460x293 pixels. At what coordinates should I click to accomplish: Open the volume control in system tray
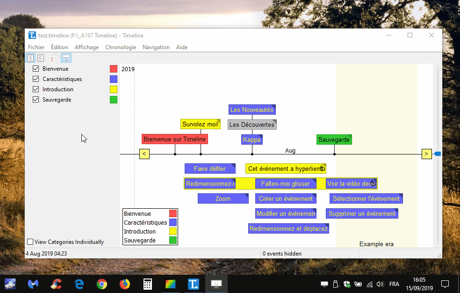[x=380, y=284]
